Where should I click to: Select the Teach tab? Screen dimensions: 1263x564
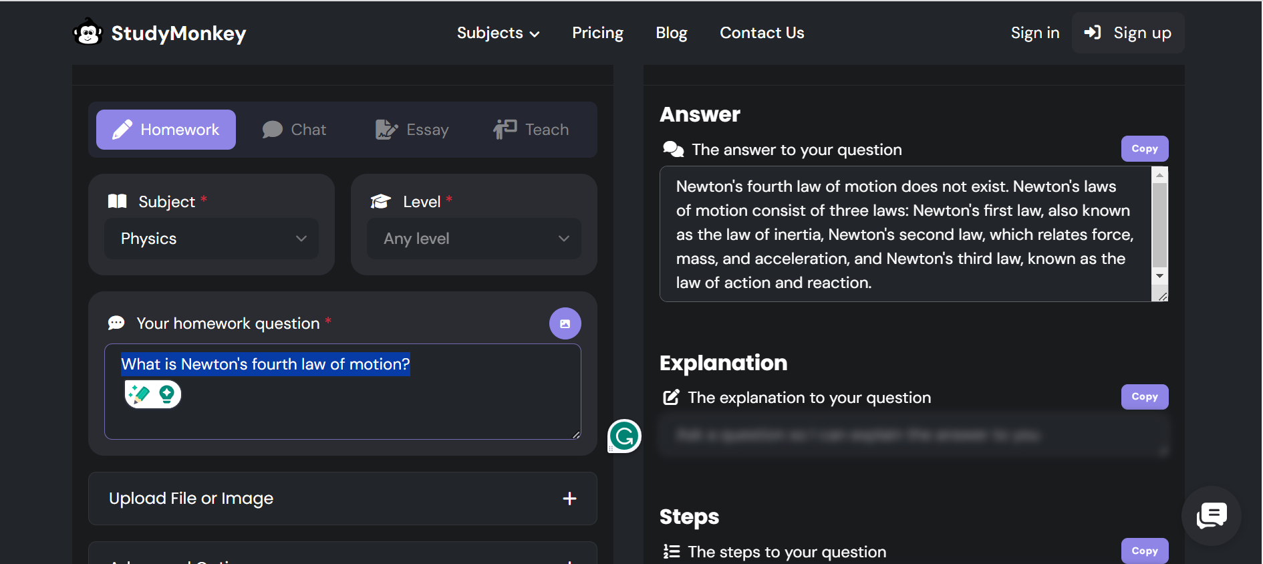pyautogui.click(x=531, y=130)
